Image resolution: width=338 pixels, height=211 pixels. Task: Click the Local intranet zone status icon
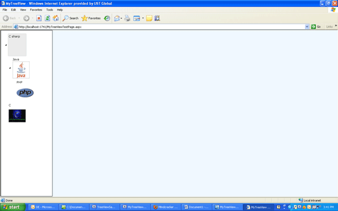click(301, 200)
